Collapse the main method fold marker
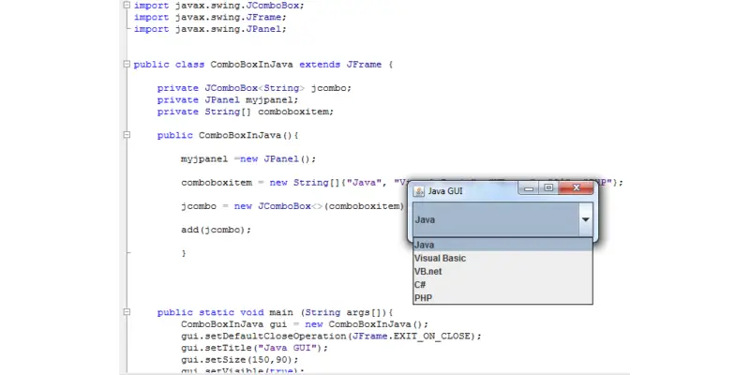Viewport: 750px width, 375px height. [127, 312]
